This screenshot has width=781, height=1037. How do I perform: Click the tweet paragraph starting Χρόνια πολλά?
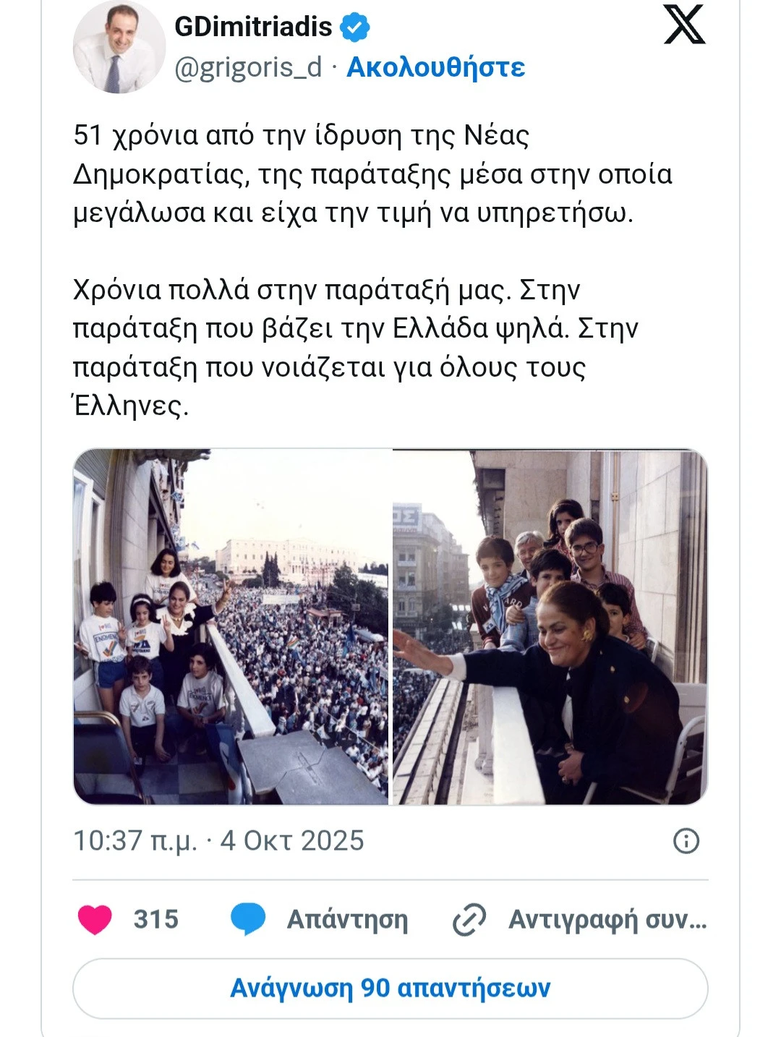coord(354,329)
